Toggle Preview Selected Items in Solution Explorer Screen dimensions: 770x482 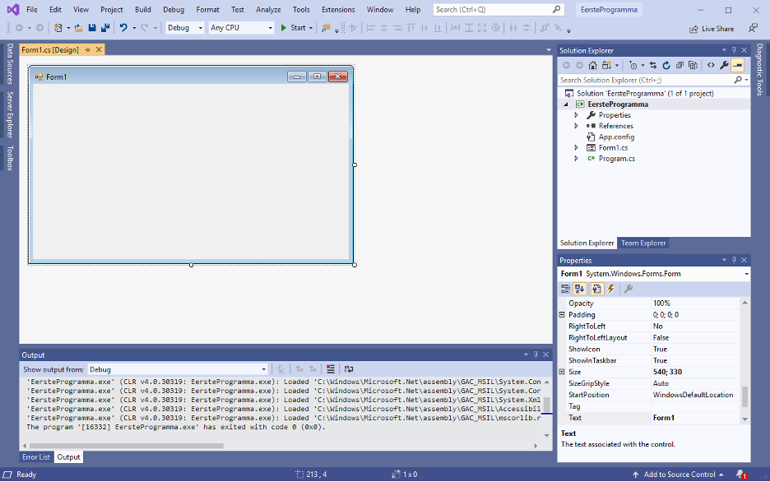[x=738, y=65]
